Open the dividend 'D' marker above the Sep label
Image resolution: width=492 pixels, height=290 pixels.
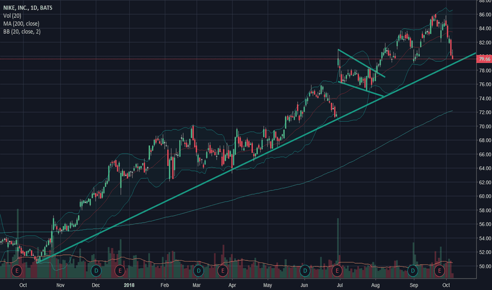413,270
